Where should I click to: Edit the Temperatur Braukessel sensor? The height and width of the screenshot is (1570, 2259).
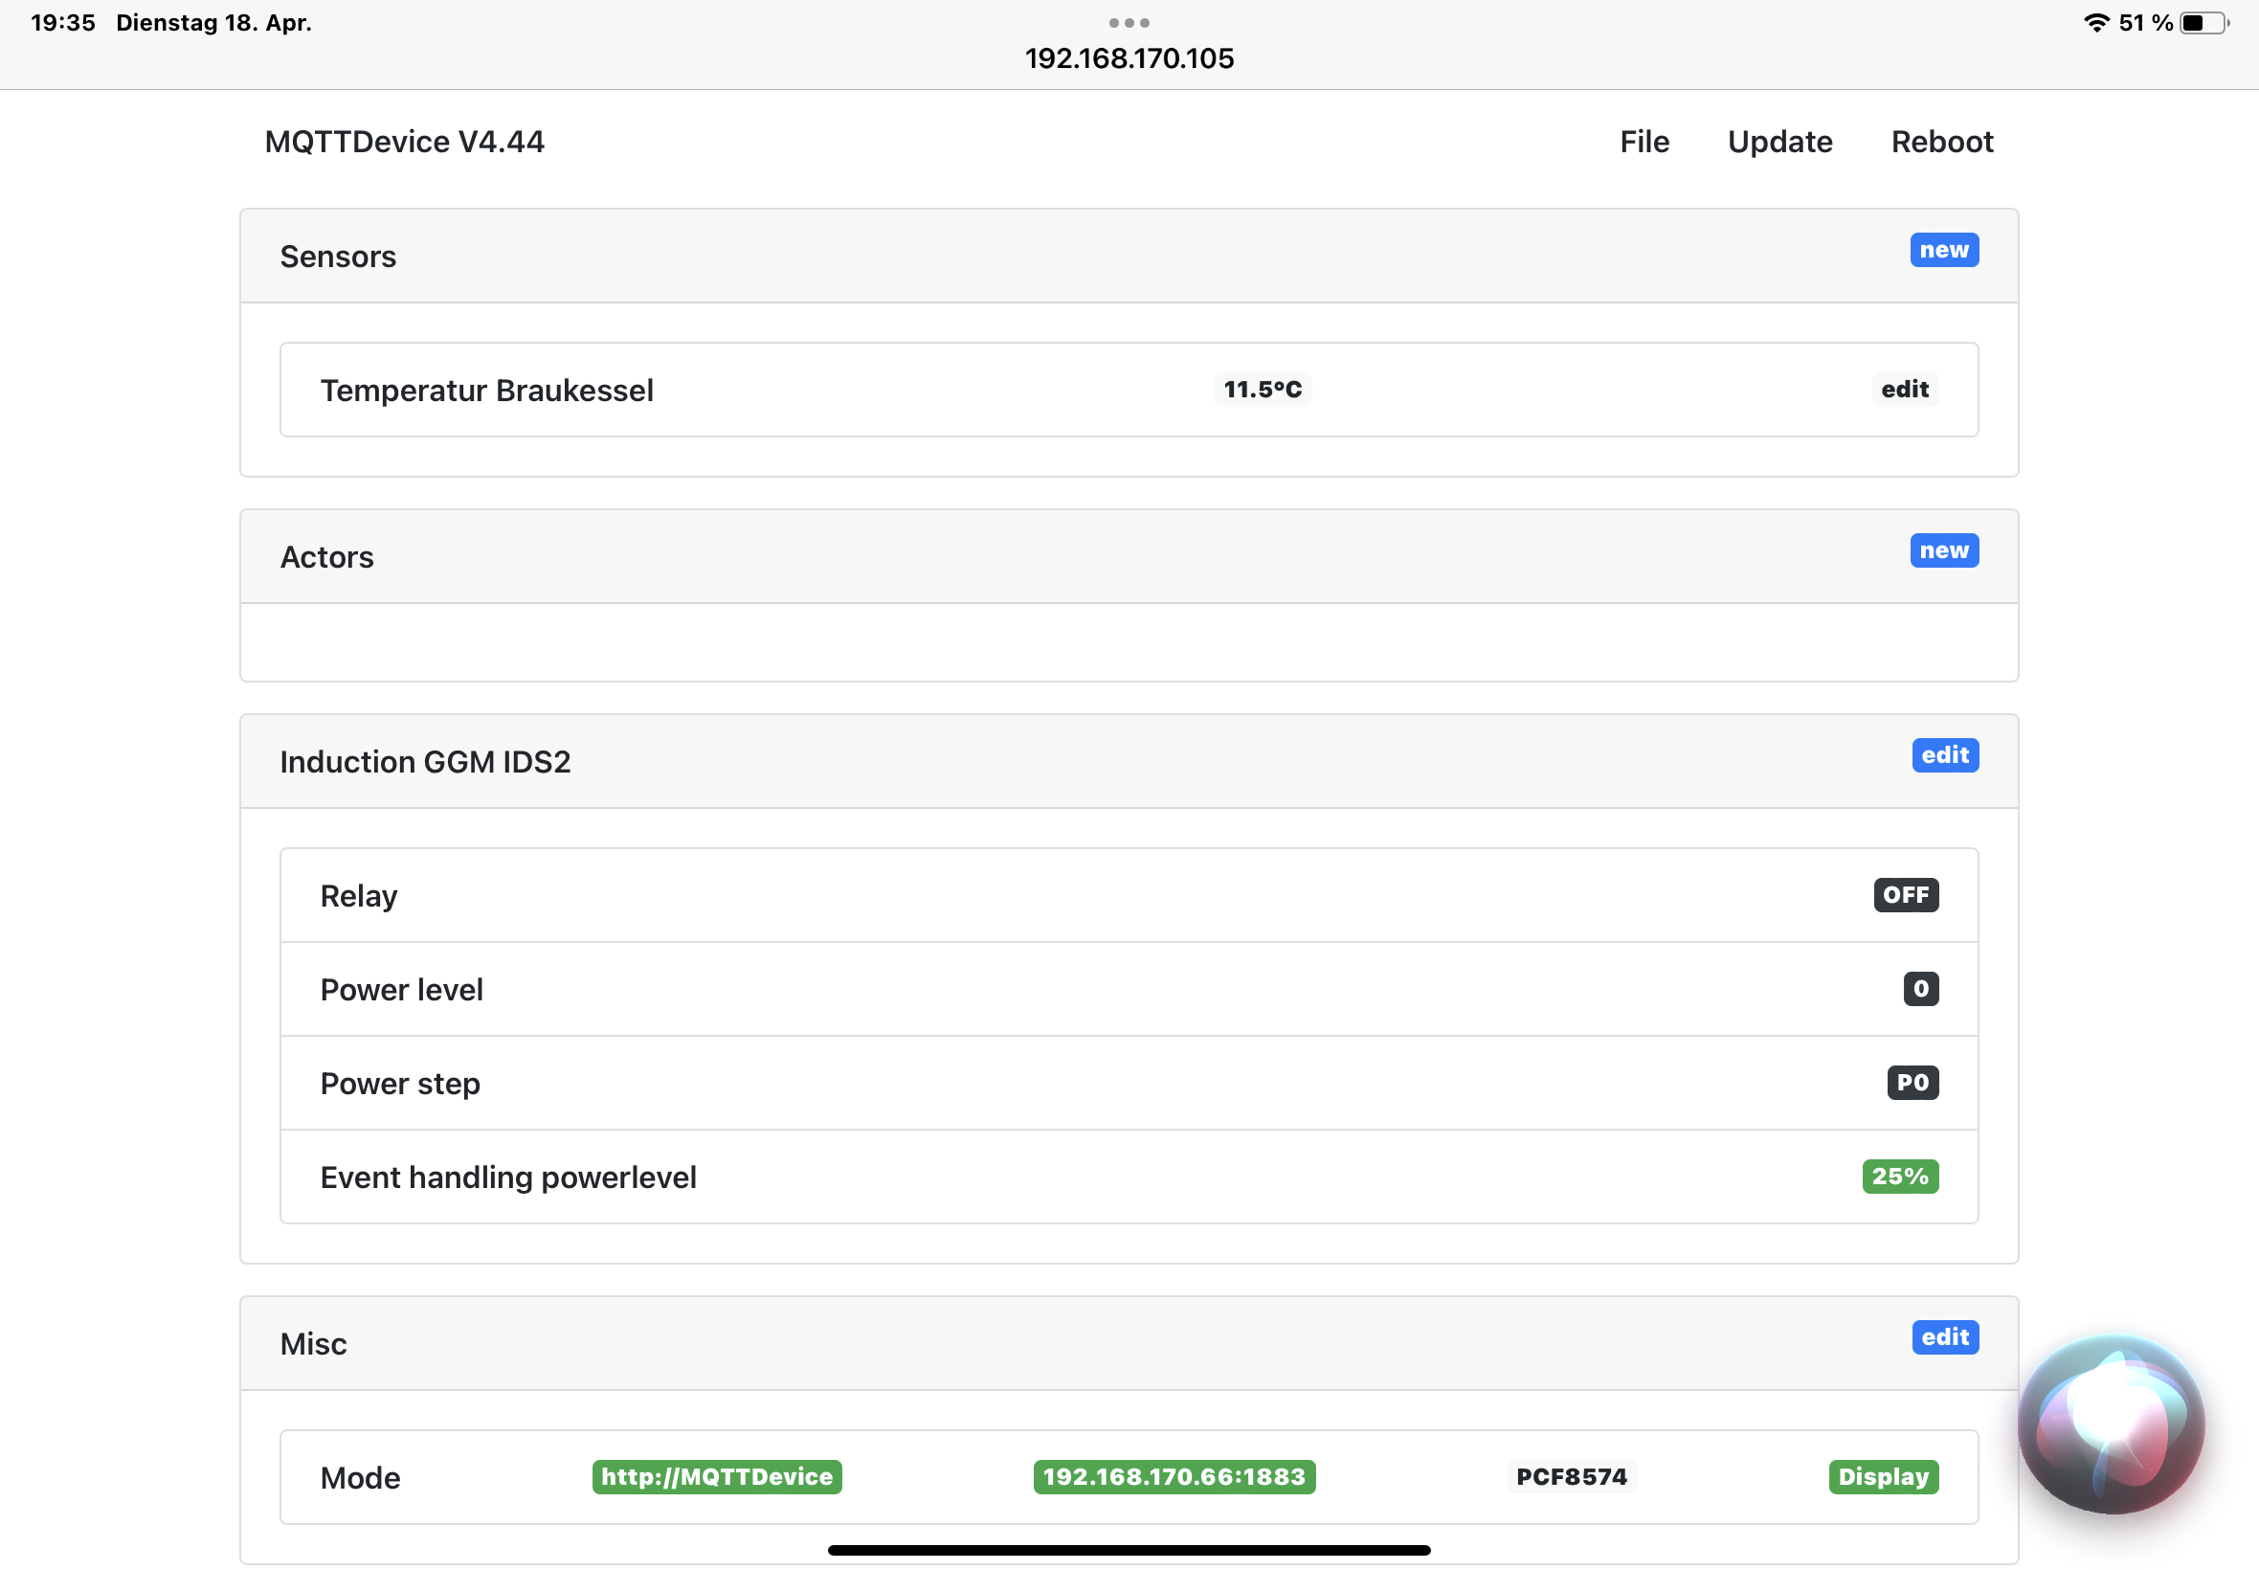(1904, 390)
